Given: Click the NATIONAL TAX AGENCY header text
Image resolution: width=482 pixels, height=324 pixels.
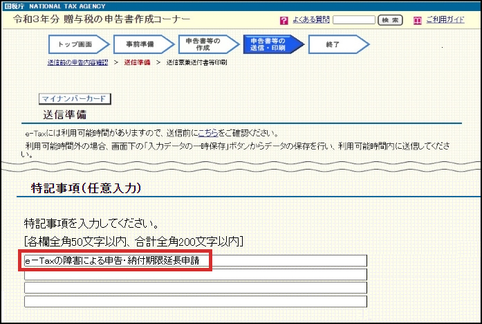Looking at the screenshot, I should click(67, 6).
